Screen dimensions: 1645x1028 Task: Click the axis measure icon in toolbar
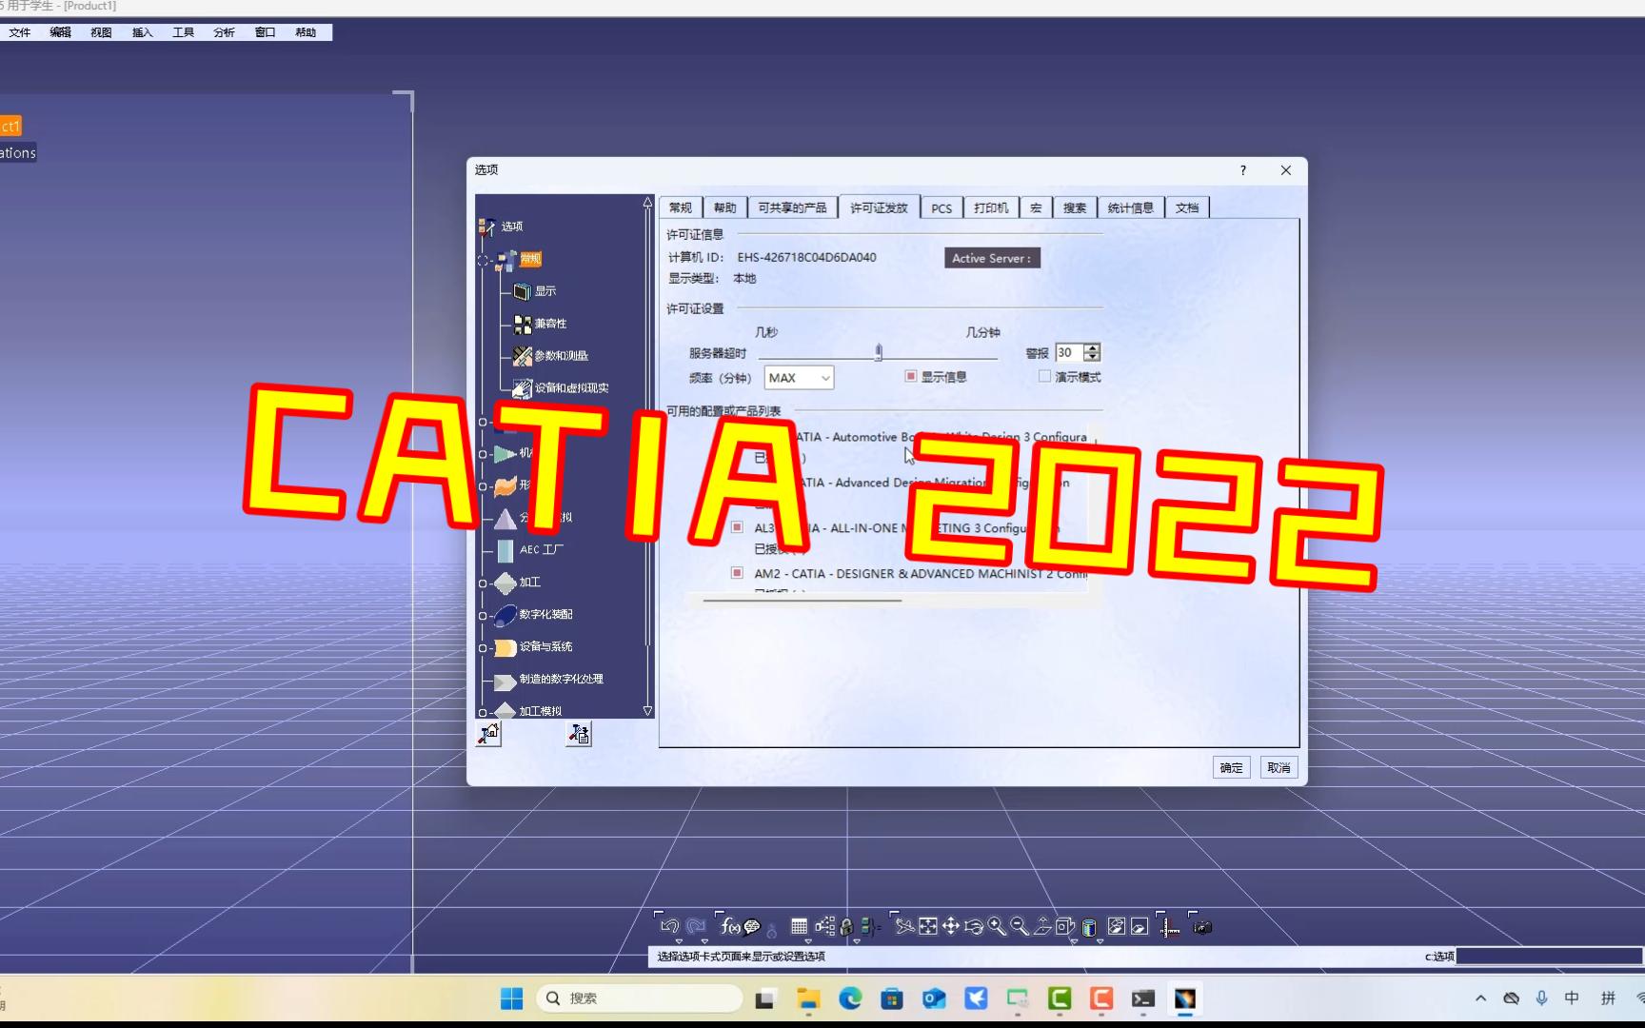click(x=1170, y=927)
